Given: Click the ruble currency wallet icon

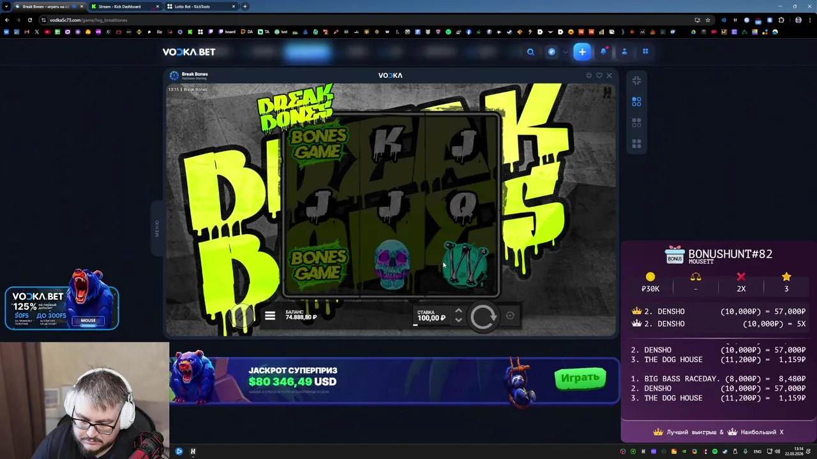Looking at the screenshot, I should [552, 52].
